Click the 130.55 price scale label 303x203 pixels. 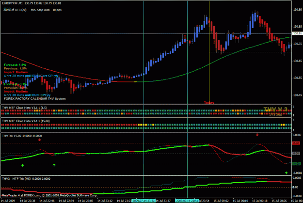297,78
